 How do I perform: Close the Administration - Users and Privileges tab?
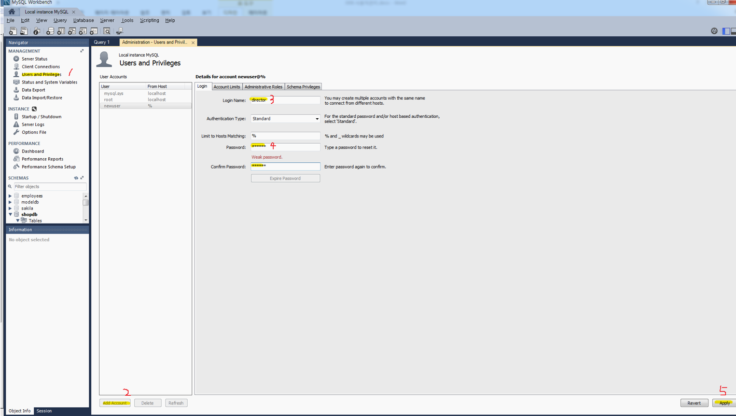[x=193, y=43]
